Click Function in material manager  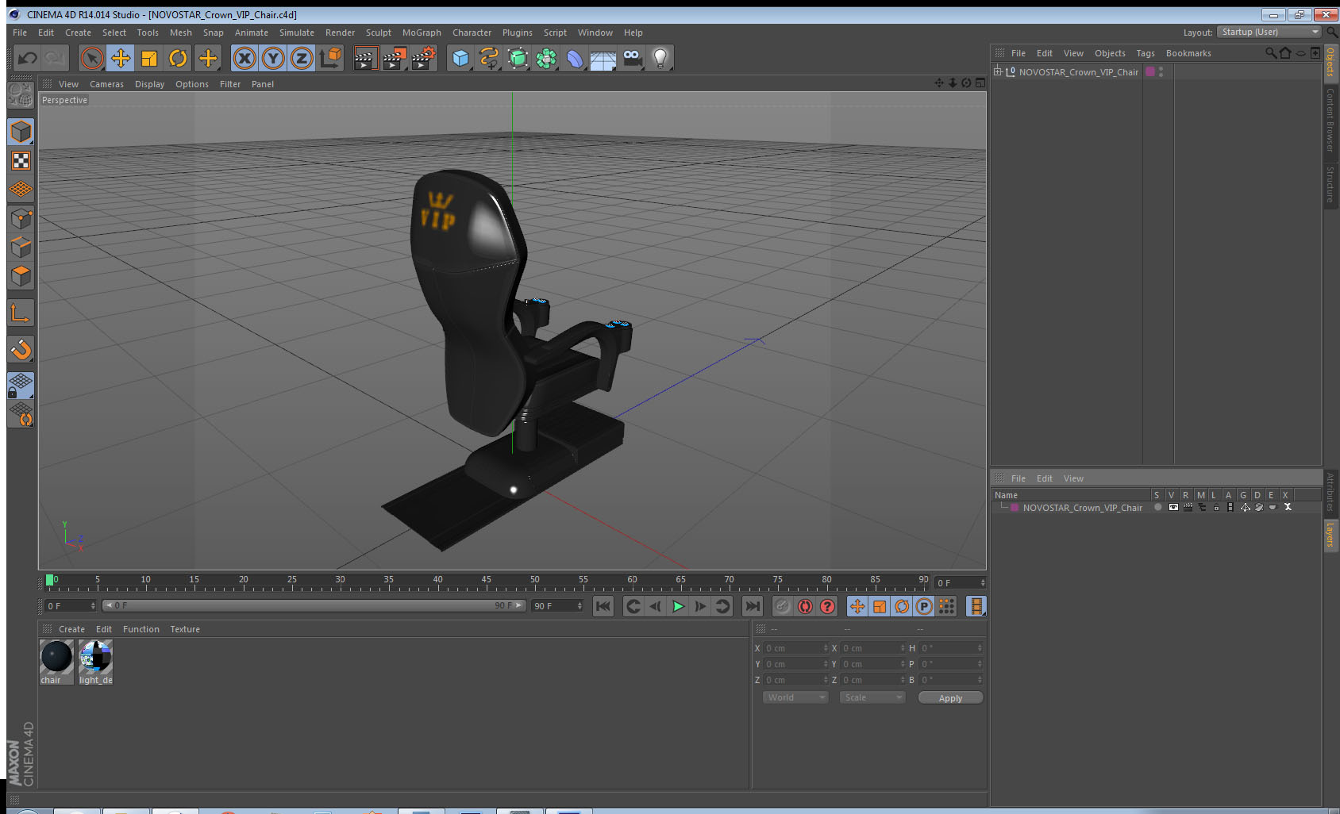pyautogui.click(x=141, y=629)
